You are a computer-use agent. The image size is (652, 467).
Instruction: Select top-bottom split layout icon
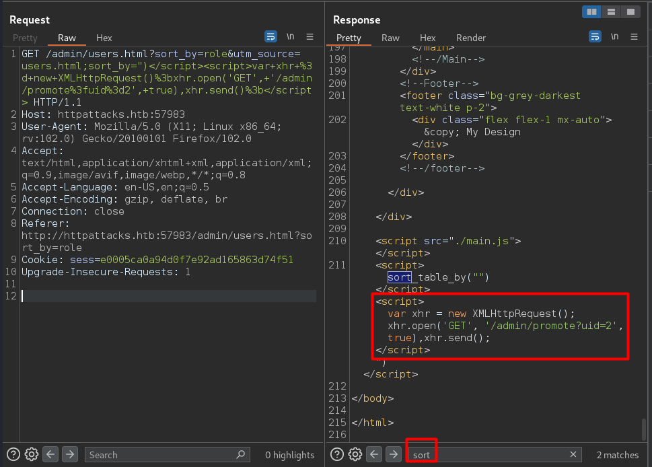click(611, 11)
